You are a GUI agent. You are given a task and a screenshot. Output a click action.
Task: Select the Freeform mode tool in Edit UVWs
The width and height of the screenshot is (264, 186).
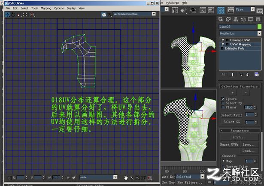(x=25, y=15)
